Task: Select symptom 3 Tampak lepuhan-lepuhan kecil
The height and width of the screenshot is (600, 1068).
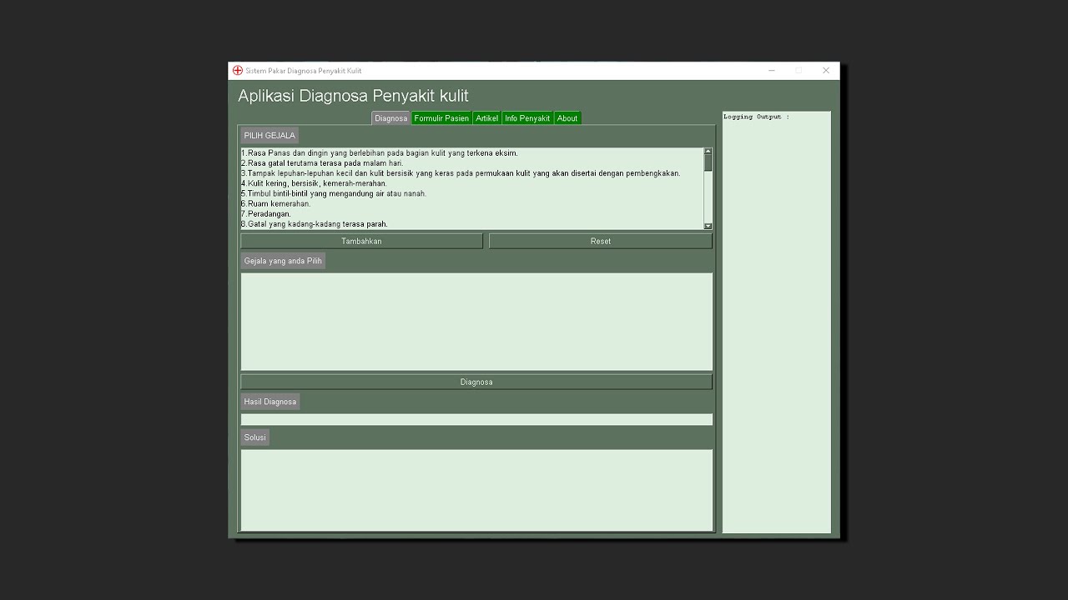Action: pyautogui.click(x=472, y=173)
